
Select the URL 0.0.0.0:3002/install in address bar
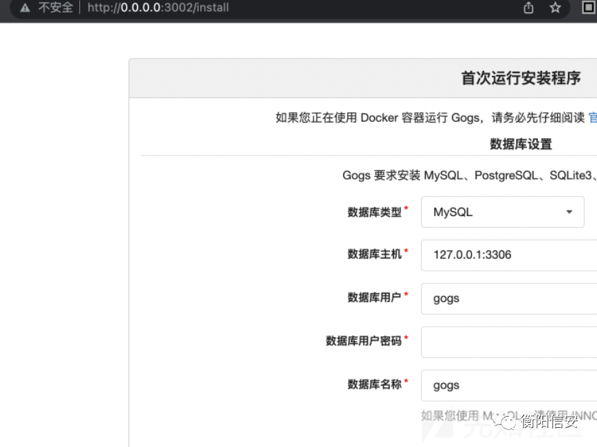[x=158, y=8]
